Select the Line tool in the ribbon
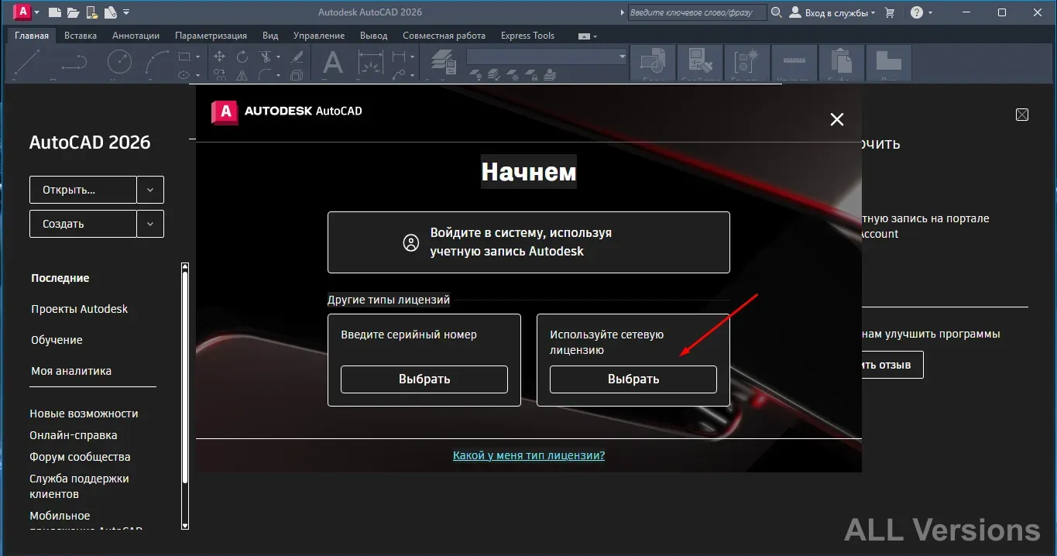The image size is (1057, 556). [28, 62]
